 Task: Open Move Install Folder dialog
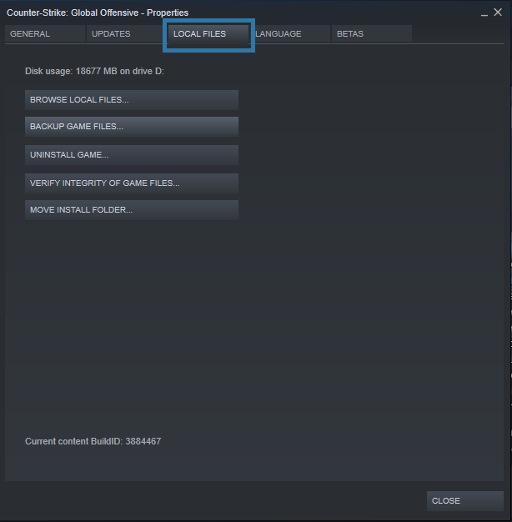pos(132,210)
